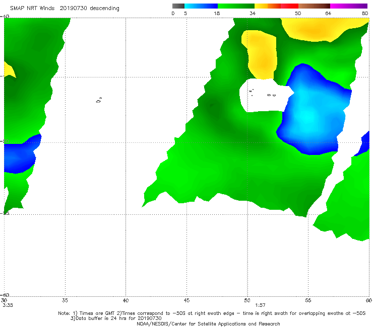Select the green segment of the color bar

236,6
